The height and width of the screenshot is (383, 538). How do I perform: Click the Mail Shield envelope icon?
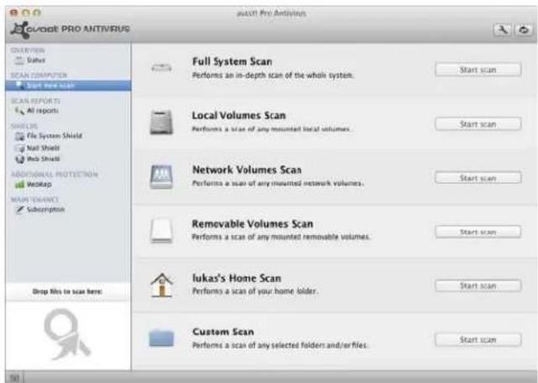click(x=19, y=148)
